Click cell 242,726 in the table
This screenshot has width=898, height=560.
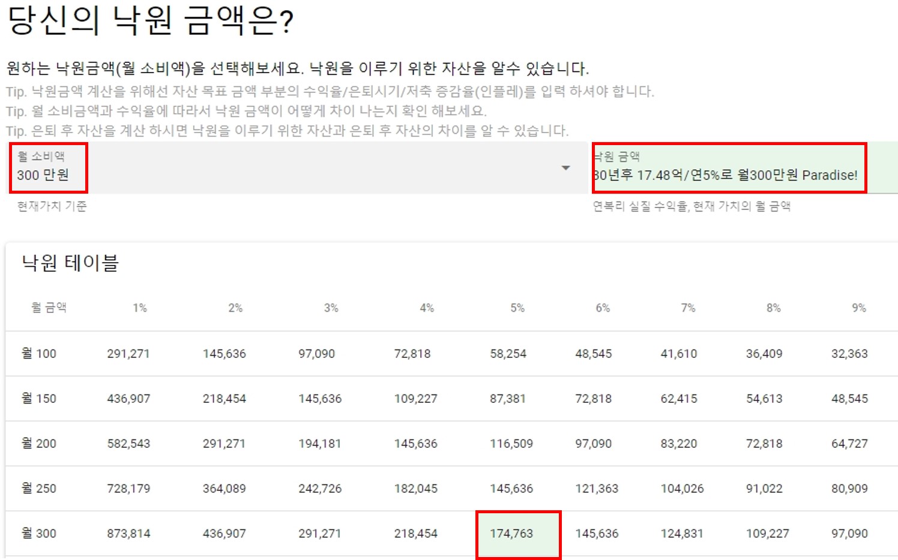[320, 489]
